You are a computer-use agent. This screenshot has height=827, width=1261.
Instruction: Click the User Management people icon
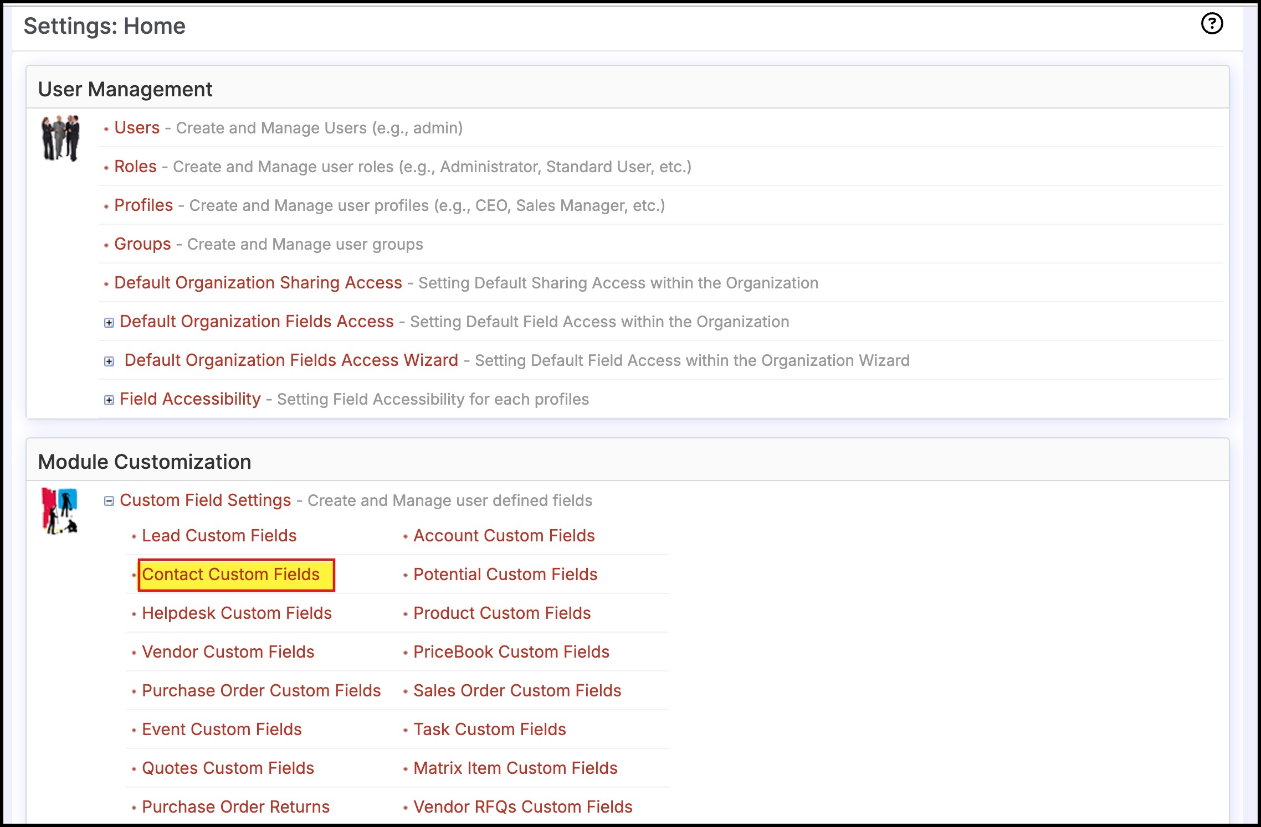(x=60, y=138)
